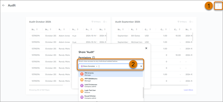Click the suggestion list vertical scrollbar
The image size is (223, 102).
click(x=143, y=93)
